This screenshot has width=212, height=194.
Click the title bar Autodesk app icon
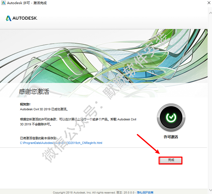click(x=4, y=3)
